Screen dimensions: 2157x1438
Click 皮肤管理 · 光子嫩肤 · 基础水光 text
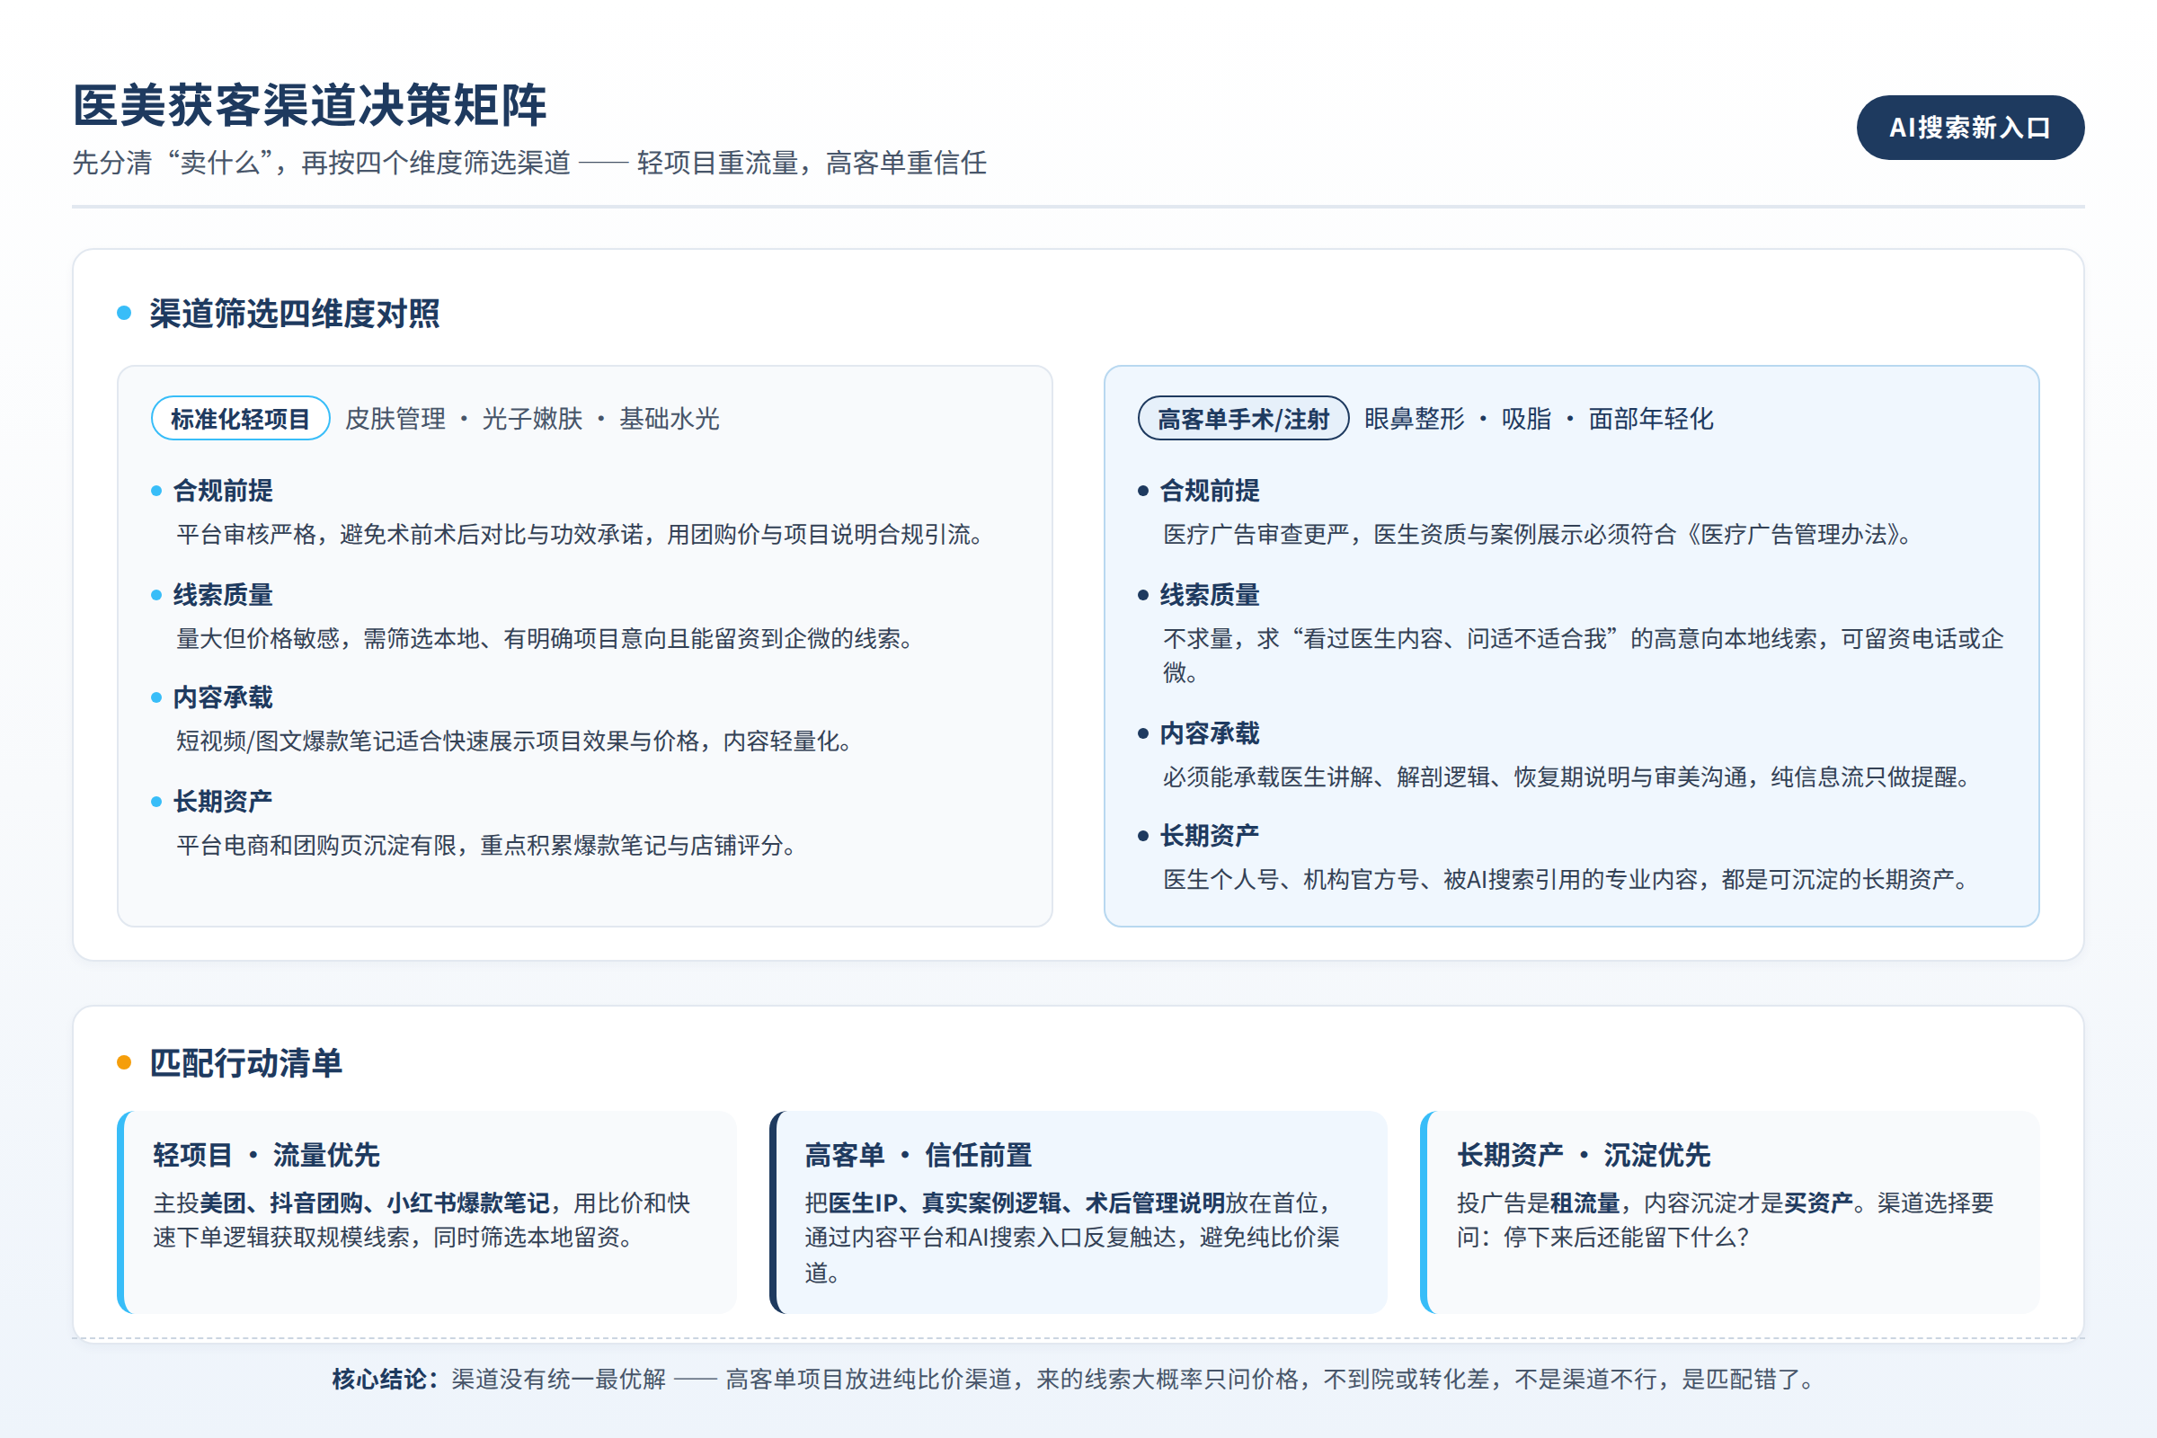(532, 419)
